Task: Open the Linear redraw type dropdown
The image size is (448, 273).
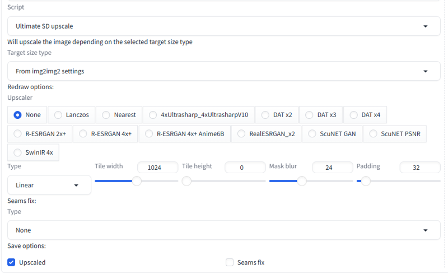Action: pos(49,185)
